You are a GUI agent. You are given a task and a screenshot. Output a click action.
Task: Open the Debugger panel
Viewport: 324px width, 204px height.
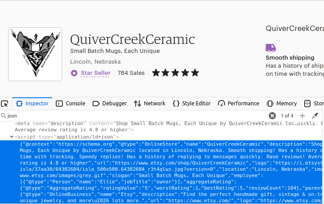pos(110,104)
